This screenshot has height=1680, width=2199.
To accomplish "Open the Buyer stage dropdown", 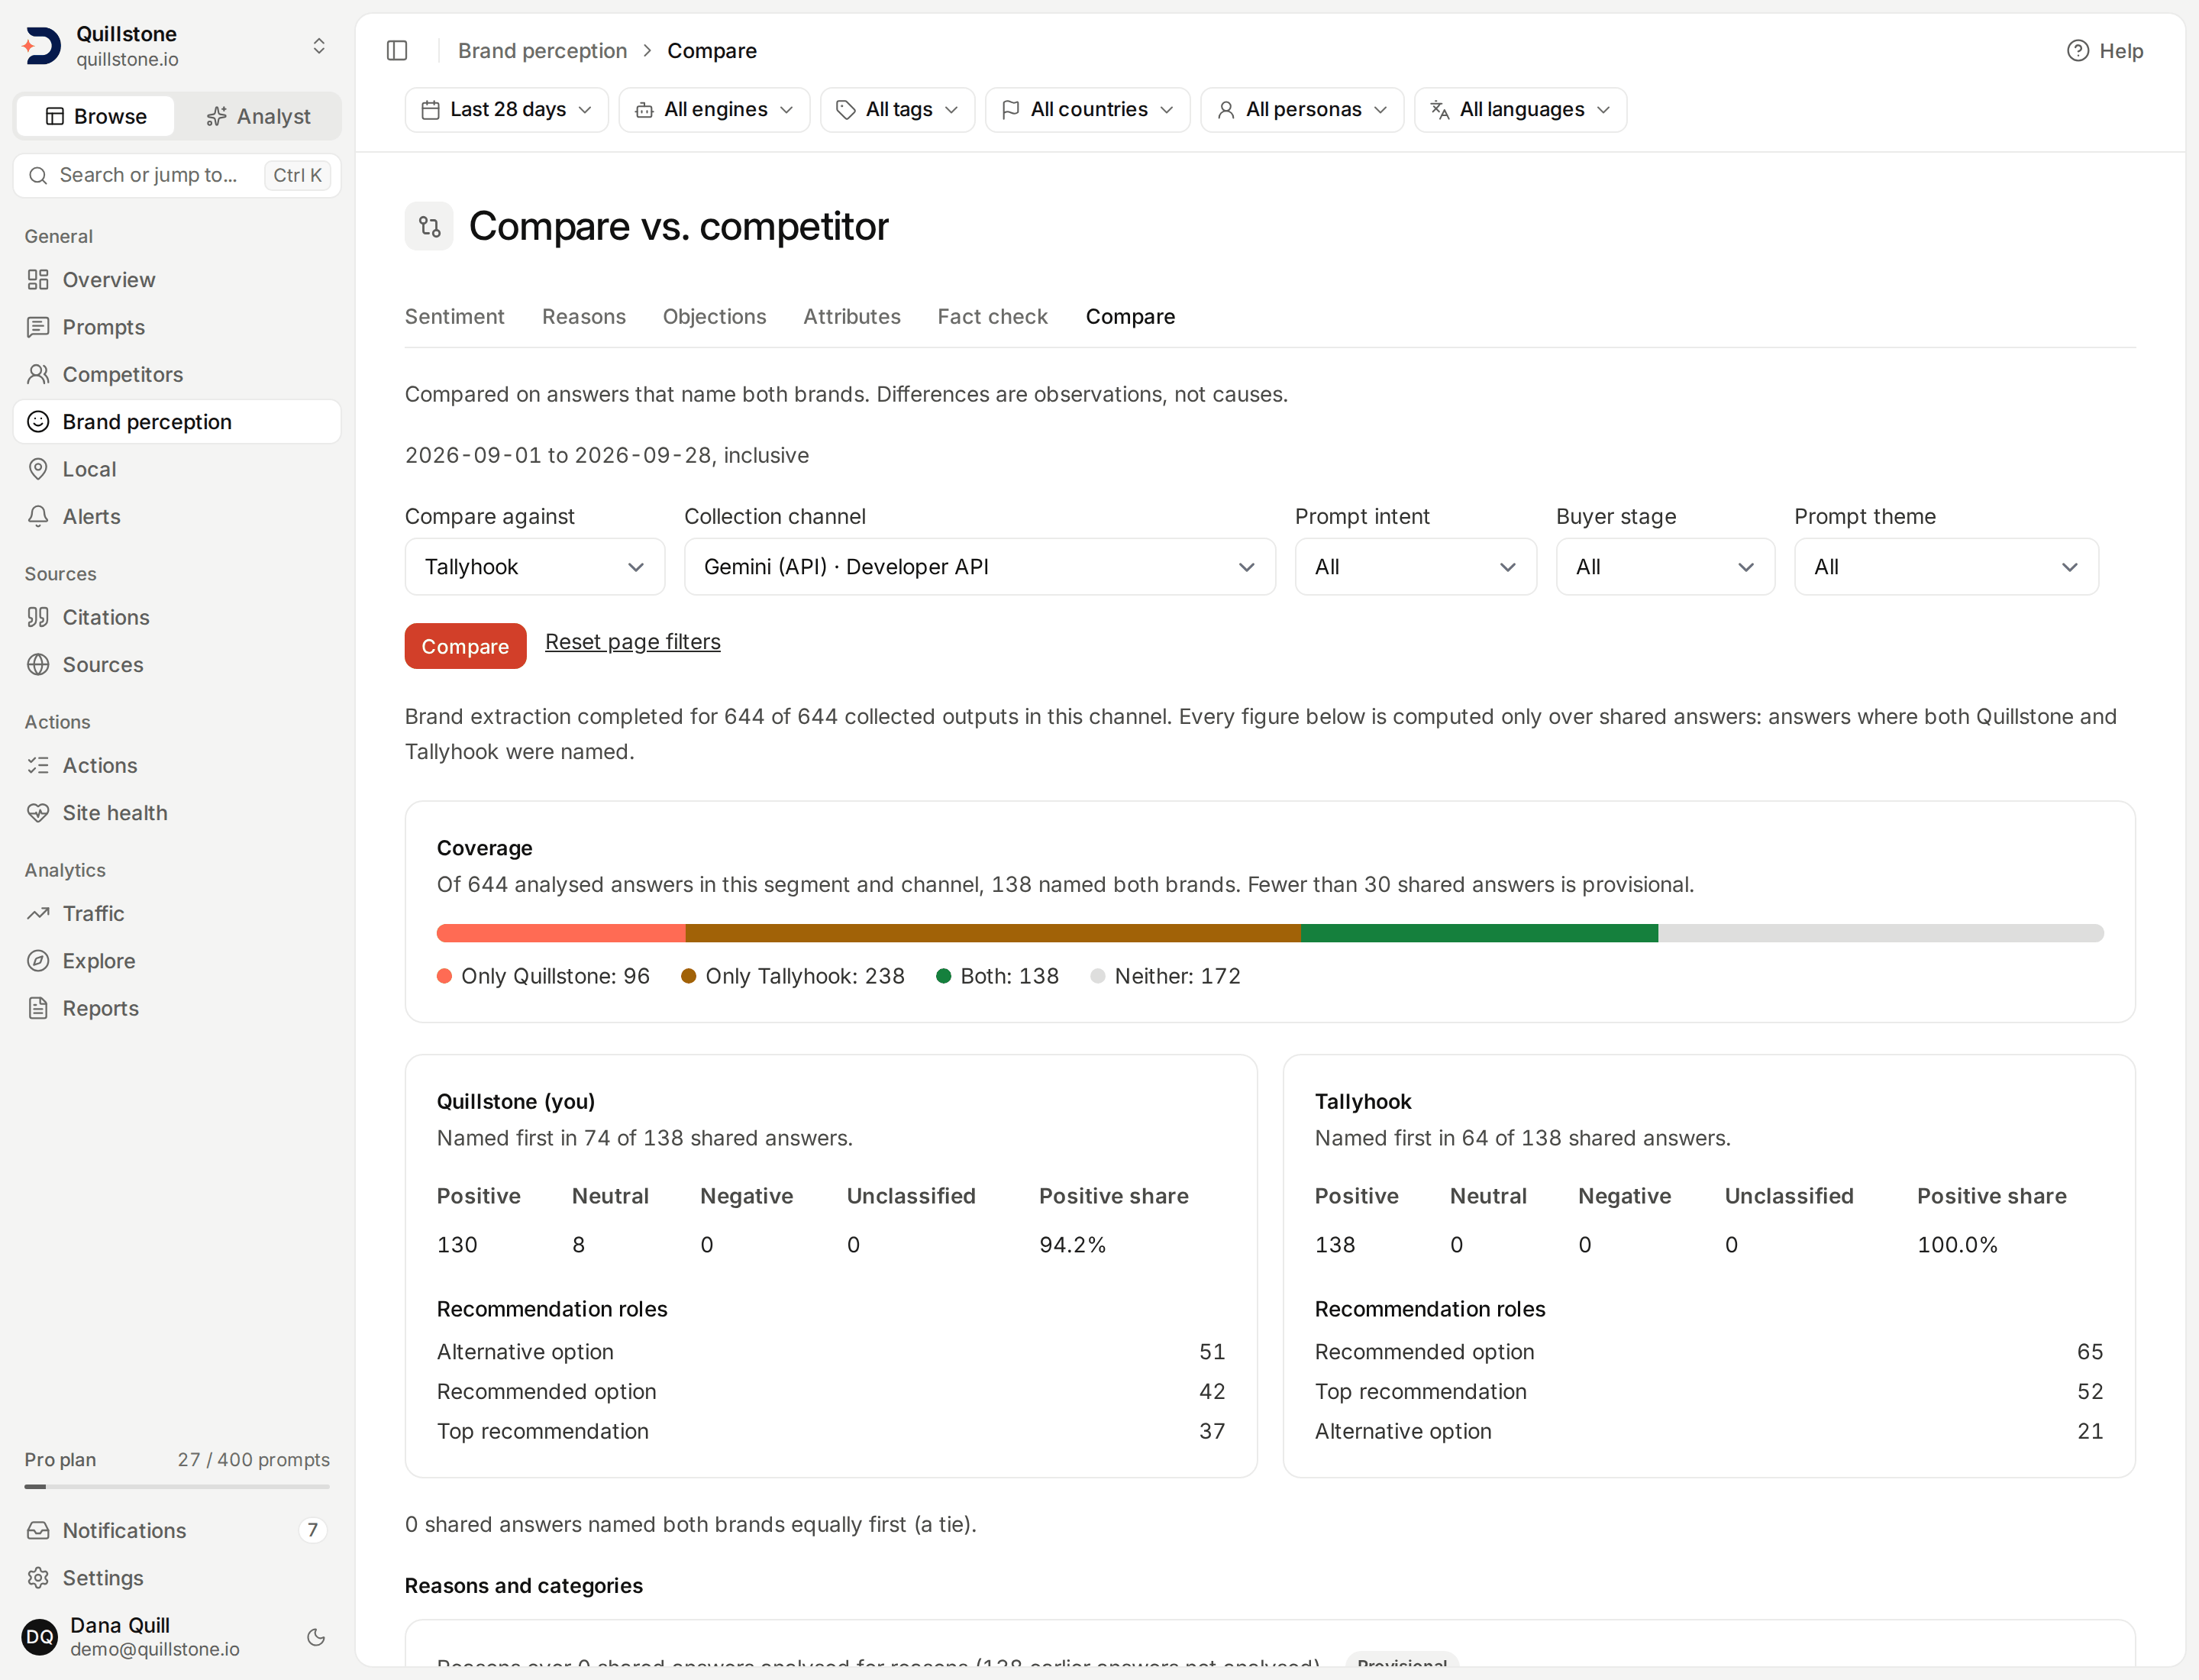I will (x=1665, y=567).
